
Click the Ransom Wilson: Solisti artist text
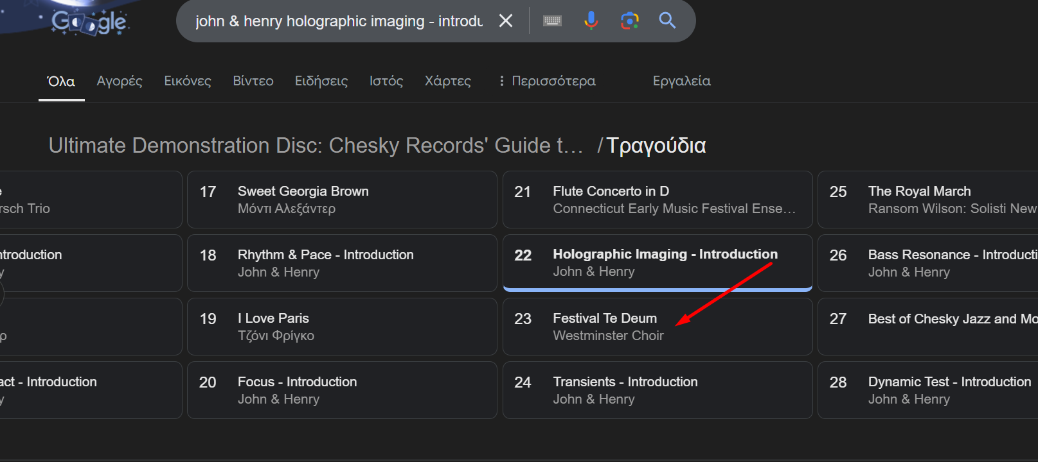pos(953,209)
